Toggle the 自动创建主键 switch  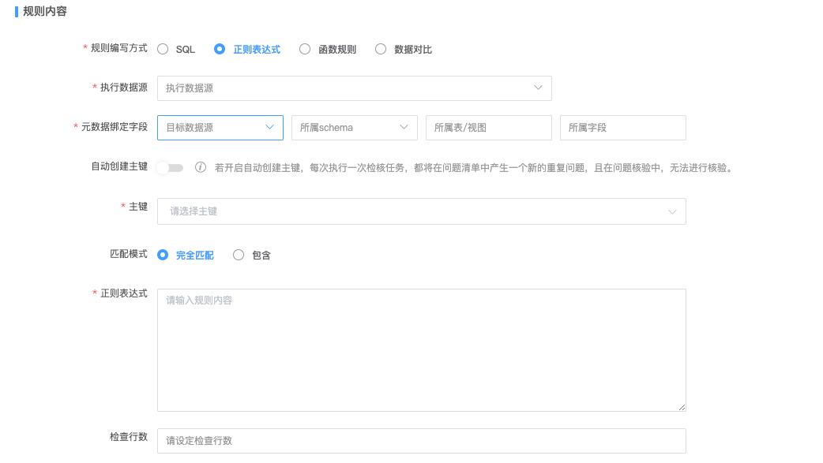tap(170, 168)
